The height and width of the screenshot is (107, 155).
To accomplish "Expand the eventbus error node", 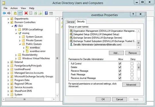I will click(x=24, y=51).
